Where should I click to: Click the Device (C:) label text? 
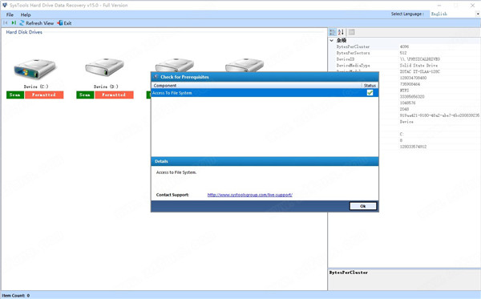(x=36, y=87)
